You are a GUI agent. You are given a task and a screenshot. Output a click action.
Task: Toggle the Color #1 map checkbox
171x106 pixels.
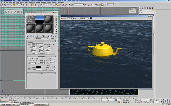[55, 67]
